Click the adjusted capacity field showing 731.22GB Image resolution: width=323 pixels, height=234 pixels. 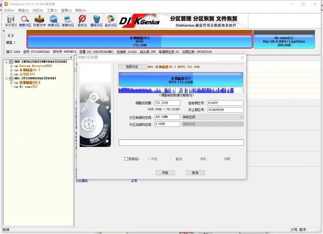(167, 103)
